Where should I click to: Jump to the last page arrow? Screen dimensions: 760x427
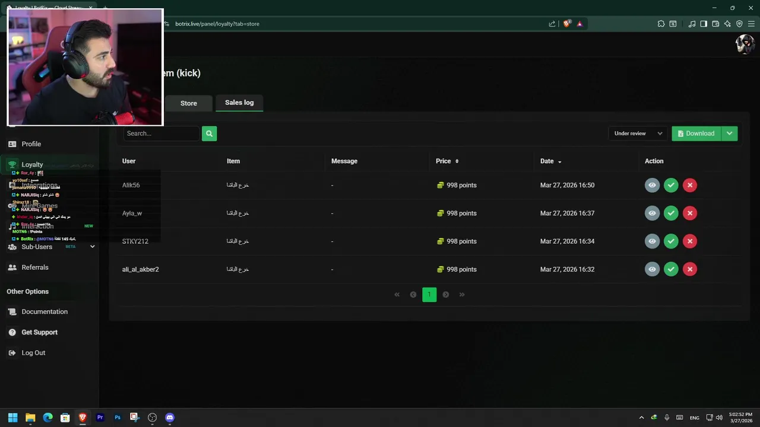tap(462, 295)
